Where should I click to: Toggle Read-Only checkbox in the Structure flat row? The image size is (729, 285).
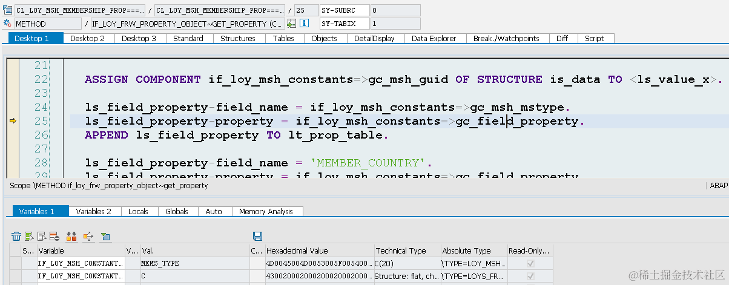pos(530,276)
